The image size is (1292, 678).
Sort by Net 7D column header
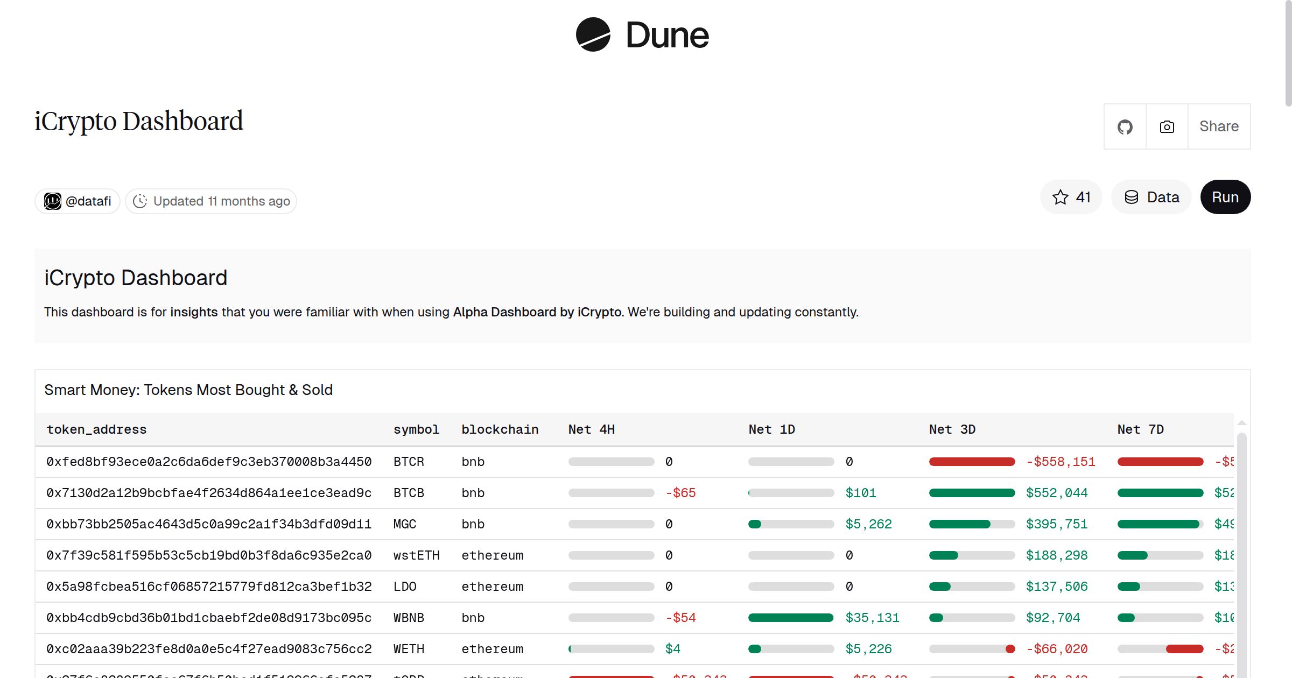pyautogui.click(x=1140, y=429)
